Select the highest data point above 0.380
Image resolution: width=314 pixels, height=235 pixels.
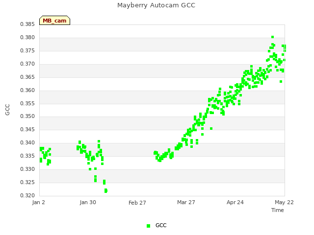(273, 37)
